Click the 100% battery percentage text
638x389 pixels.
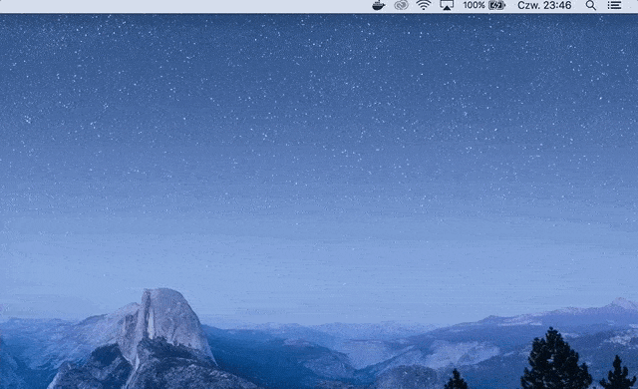[x=474, y=5]
